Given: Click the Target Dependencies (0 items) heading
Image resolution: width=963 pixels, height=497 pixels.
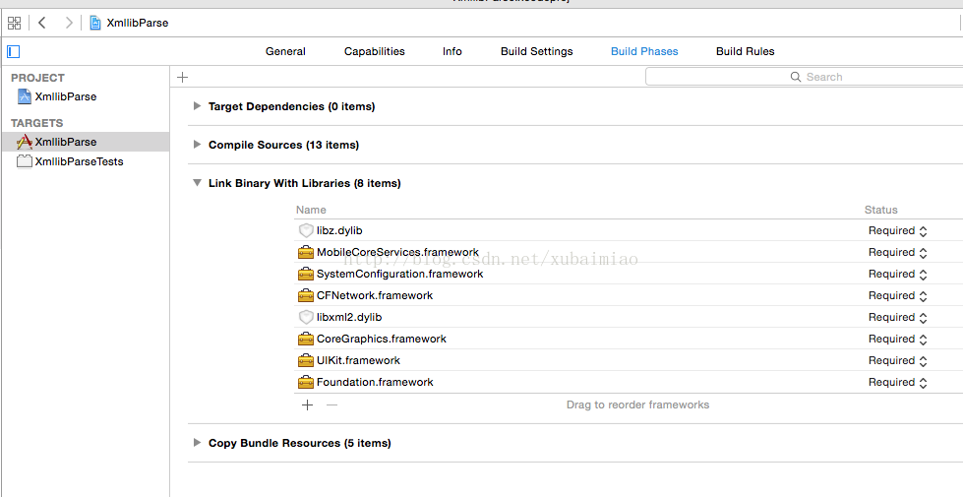Looking at the screenshot, I should (x=292, y=106).
